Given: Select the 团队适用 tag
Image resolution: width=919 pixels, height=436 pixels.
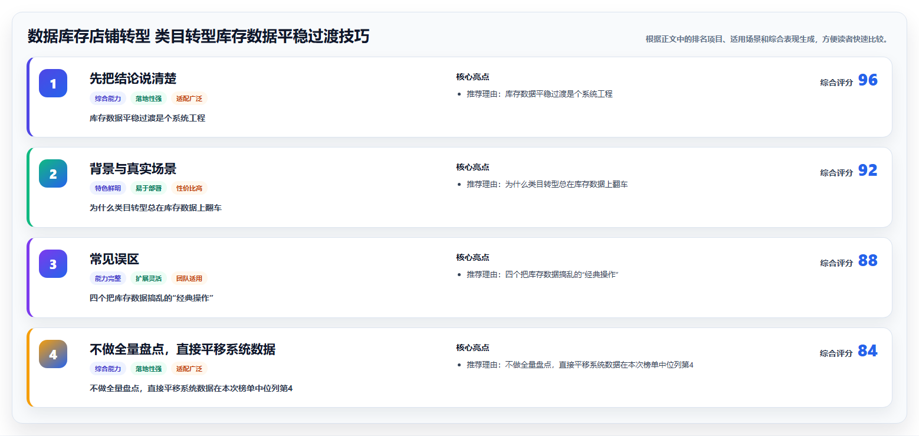Looking at the screenshot, I should pos(189,278).
